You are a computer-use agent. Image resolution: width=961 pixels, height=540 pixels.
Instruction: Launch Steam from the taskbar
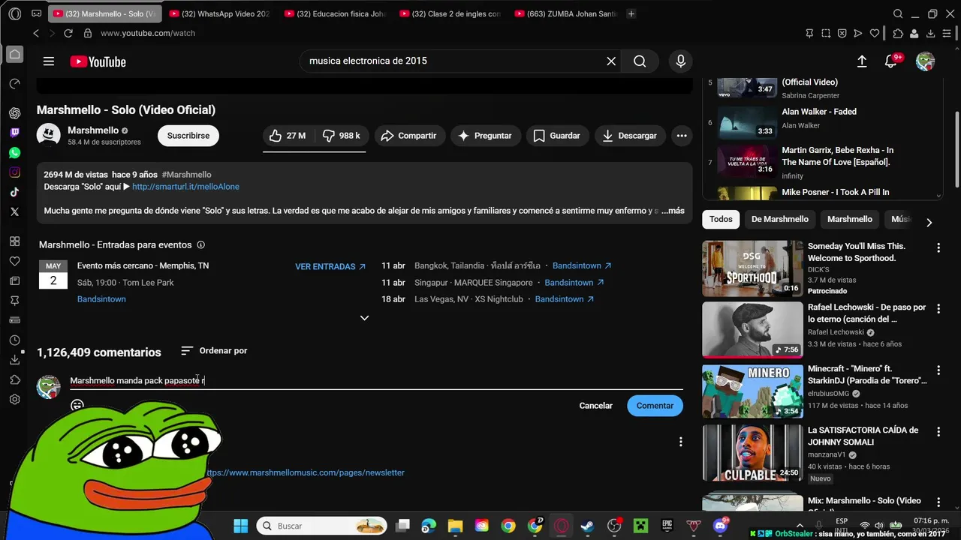click(x=587, y=526)
